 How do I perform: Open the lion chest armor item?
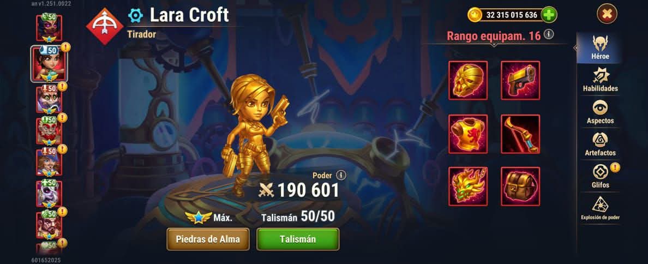[468, 134]
